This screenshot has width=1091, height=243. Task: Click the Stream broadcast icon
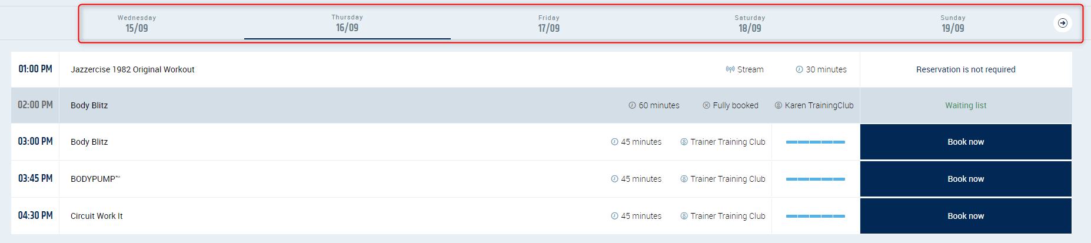730,69
